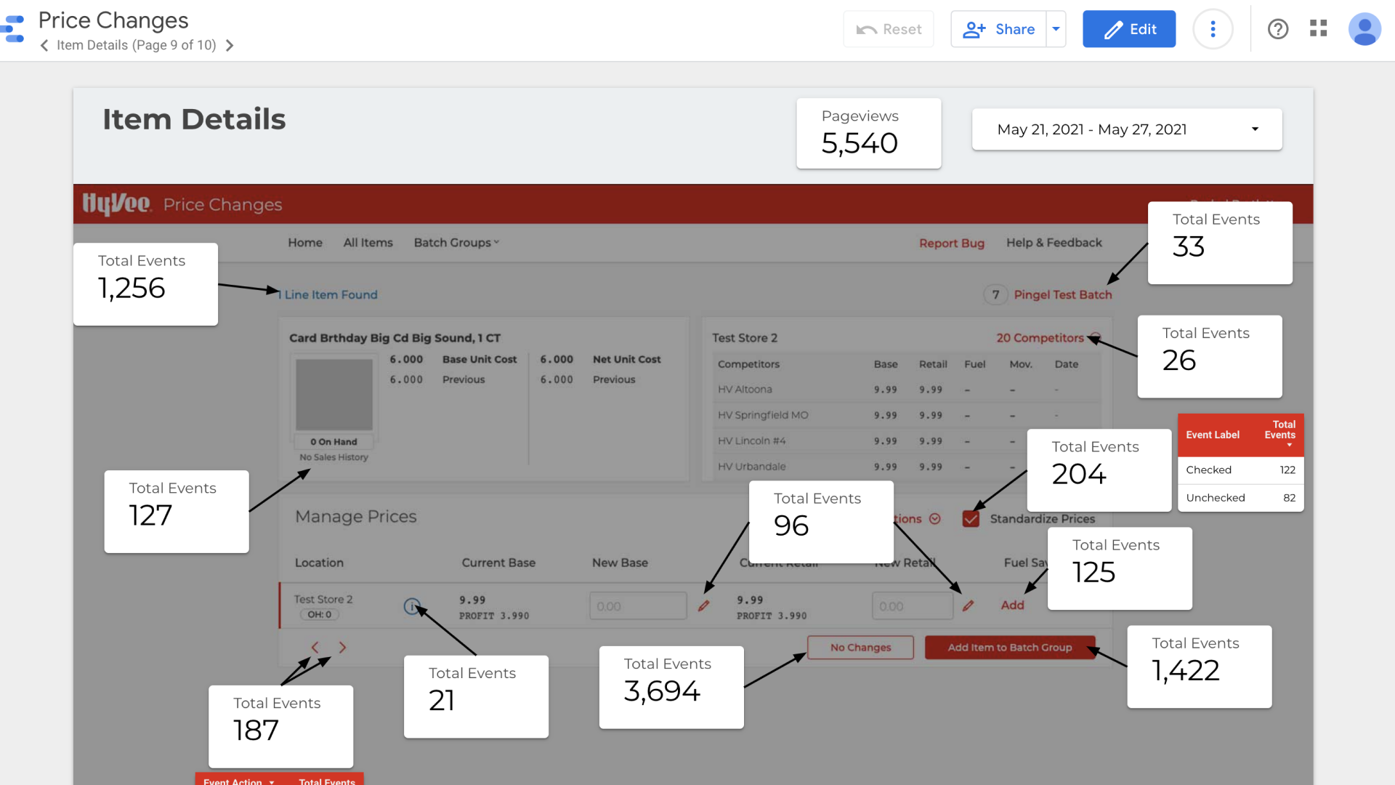The height and width of the screenshot is (785, 1395).
Task: Click the pencil icon next to New Base
Action: click(x=703, y=606)
